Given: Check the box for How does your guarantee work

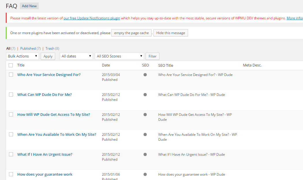Looking at the screenshot, I should click(11, 174).
